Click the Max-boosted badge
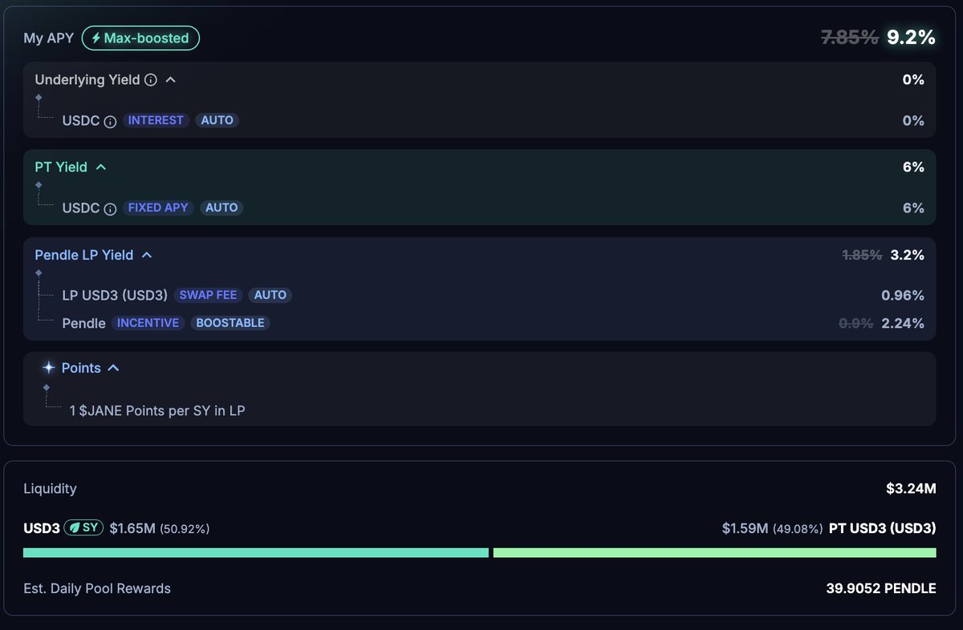 pyautogui.click(x=140, y=38)
